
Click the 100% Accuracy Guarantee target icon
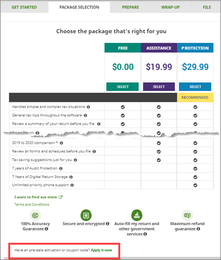pyautogui.click(x=35, y=215)
